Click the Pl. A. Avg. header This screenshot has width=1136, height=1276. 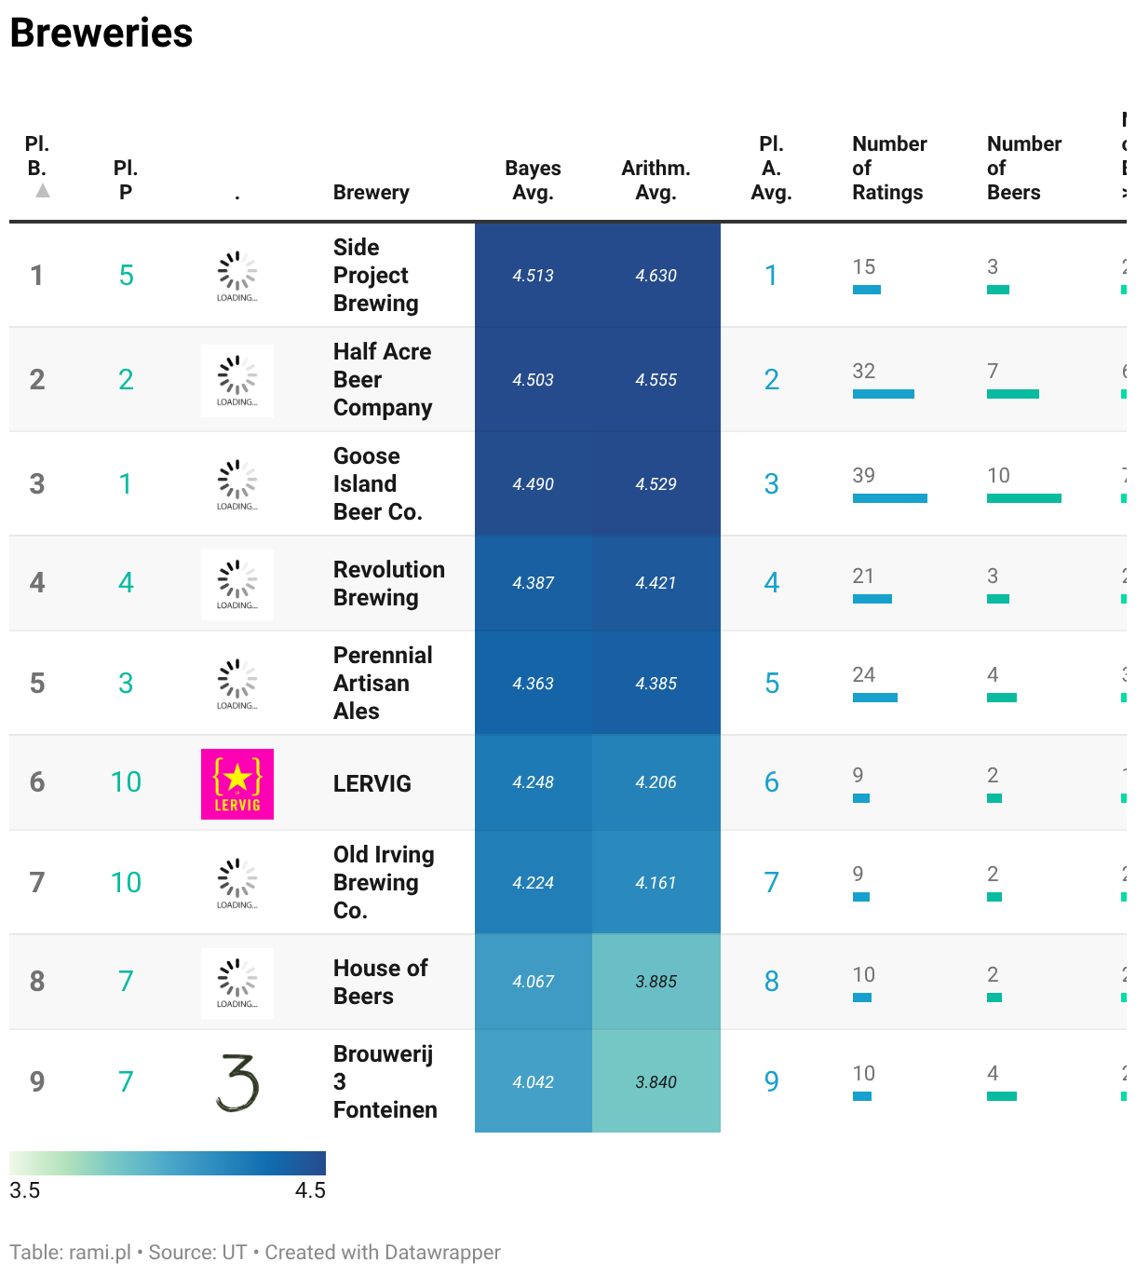click(x=771, y=168)
